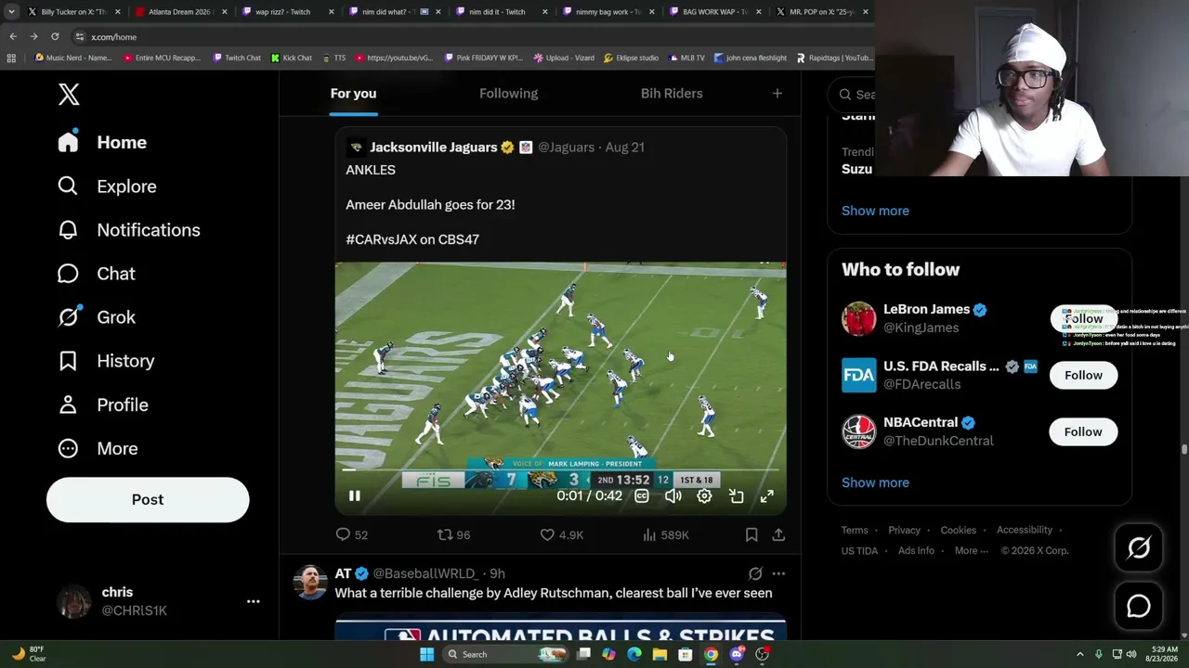The height and width of the screenshot is (668, 1189).
Task: Reload the page in the browser
Action: [55, 36]
